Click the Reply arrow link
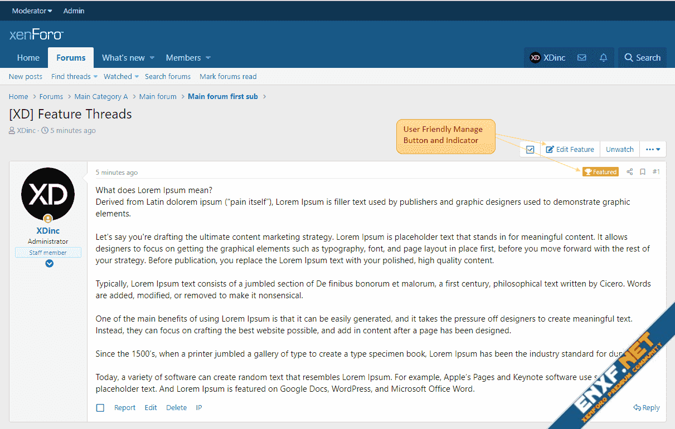The height and width of the screenshot is (429, 675). tap(647, 408)
